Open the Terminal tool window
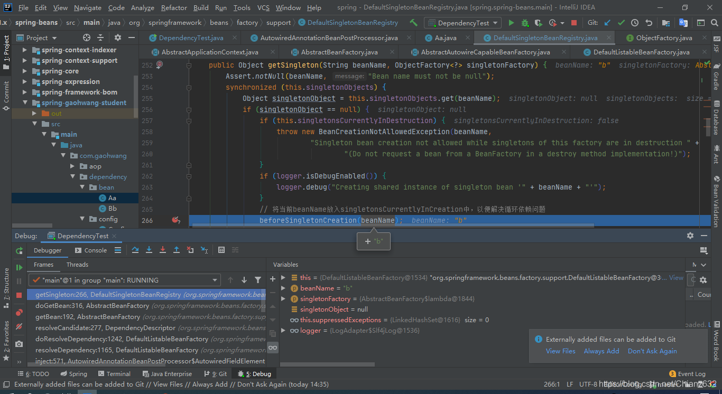Screen dimensions: 722x394 (x=113, y=374)
